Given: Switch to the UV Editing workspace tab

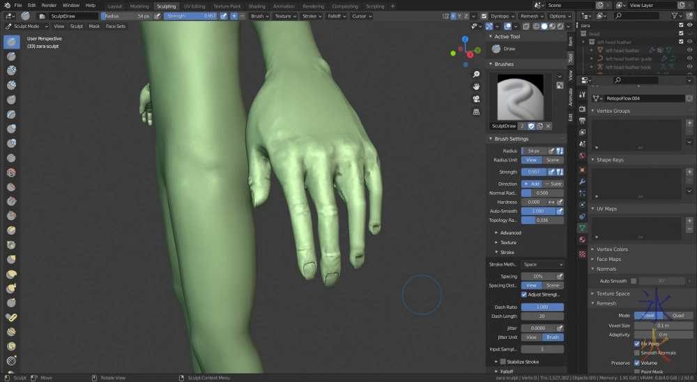Looking at the screenshot, I should point(194,6).
